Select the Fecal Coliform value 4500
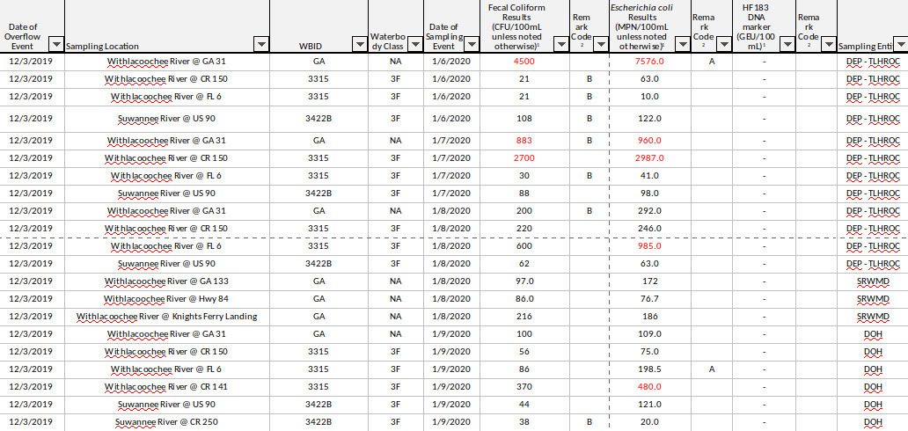 pyautogui.click(x=524, y=62)
